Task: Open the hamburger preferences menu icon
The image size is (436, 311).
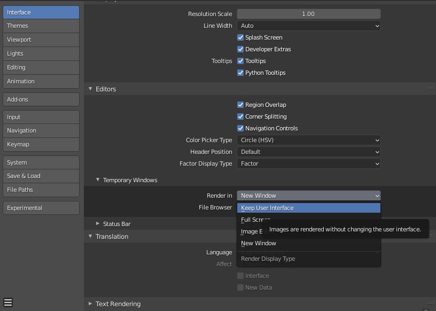Action: pos(8,302)
